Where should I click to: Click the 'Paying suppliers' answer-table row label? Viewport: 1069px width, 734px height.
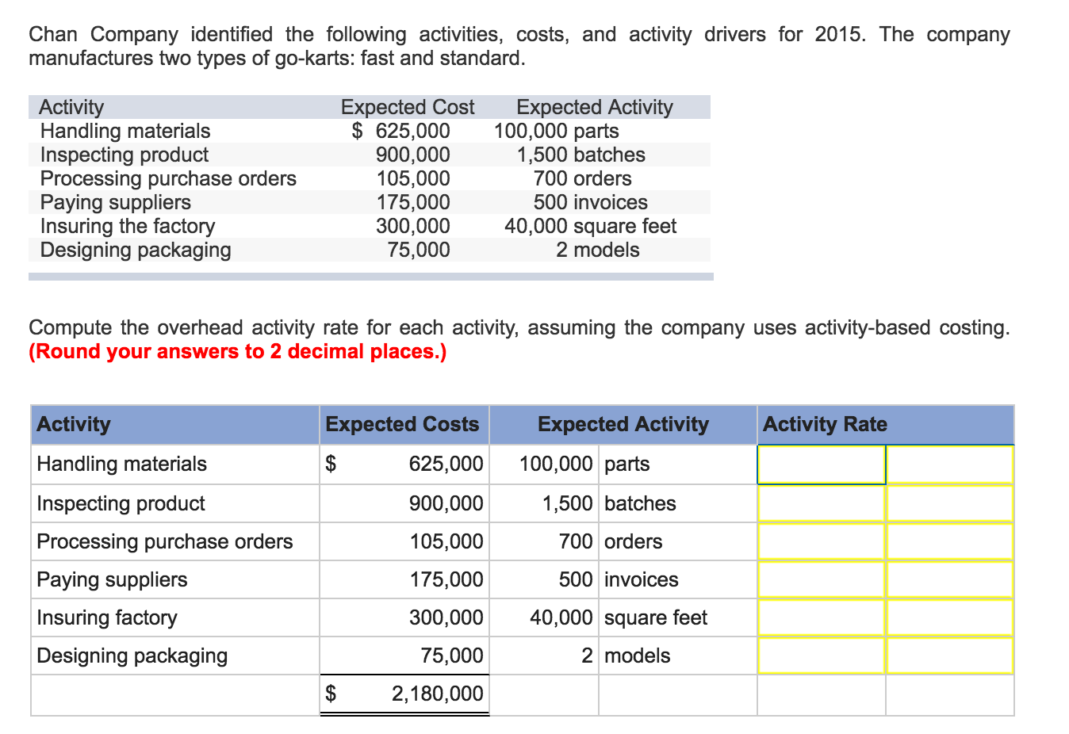pos(113,579)
